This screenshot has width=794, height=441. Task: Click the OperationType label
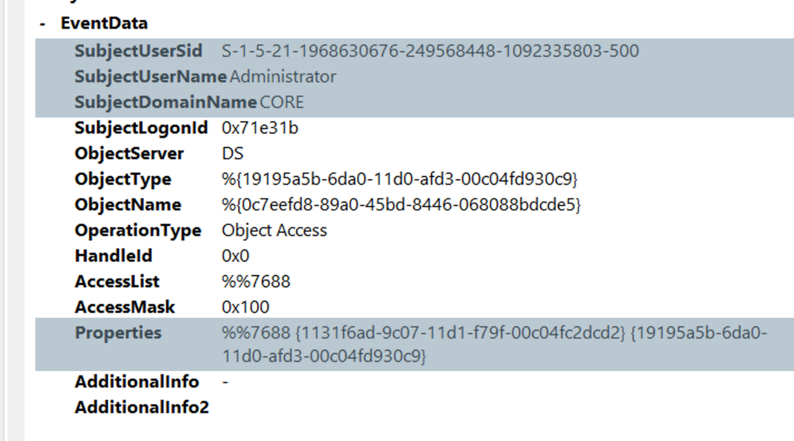[x=138, y=231]
